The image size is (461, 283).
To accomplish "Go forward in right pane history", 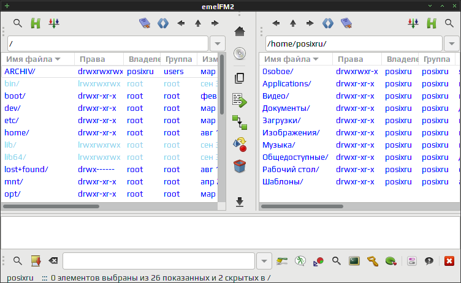I will point(310,23).
